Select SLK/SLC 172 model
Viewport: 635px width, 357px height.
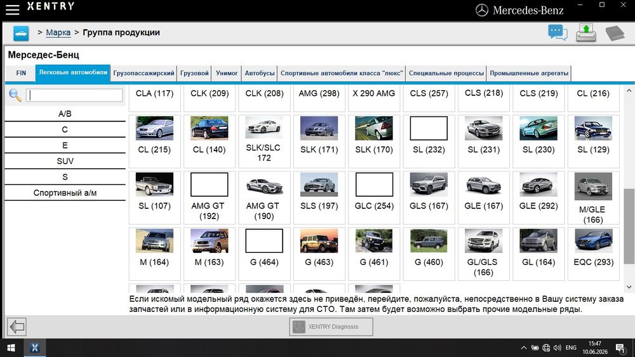coord(264,141)
